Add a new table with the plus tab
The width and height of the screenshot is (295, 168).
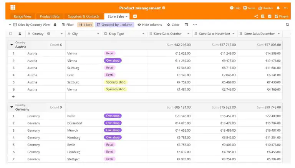click(x=135, y=16)
